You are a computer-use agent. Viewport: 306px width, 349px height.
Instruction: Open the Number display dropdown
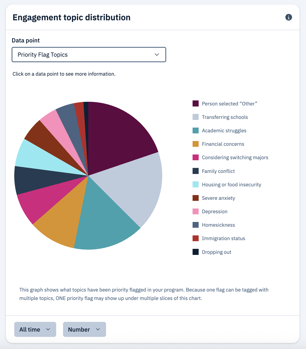pos(84,329)
